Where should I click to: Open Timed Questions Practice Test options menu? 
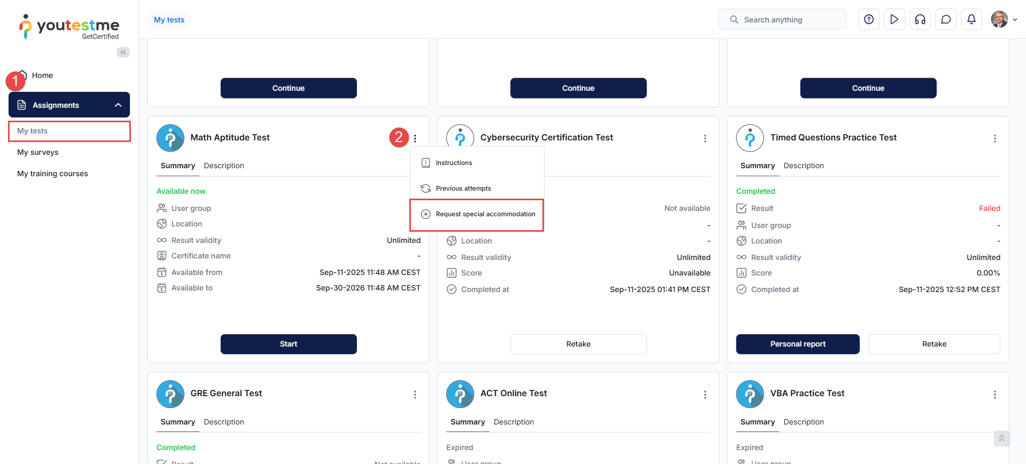point(994,138)
